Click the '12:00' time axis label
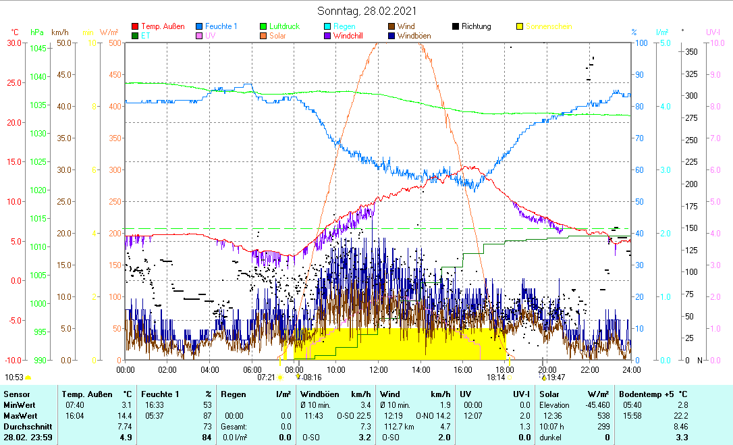 click(x=378, y=369)
